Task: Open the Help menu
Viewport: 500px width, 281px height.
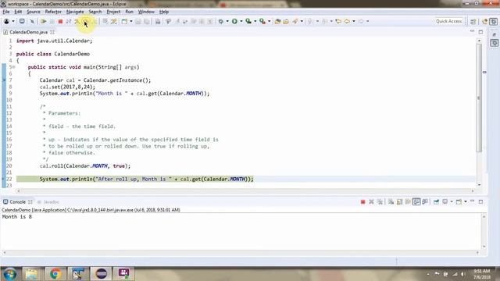Action: click(164, 12)
